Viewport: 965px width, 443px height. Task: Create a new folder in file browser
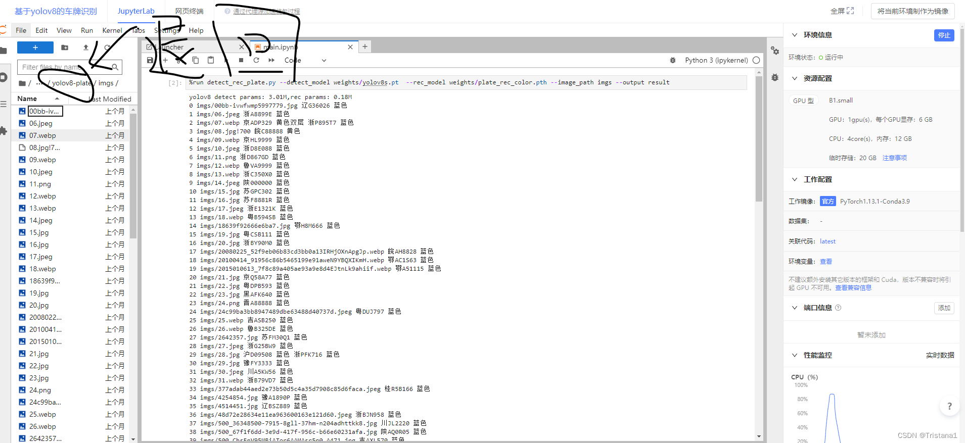coord(65,47)
